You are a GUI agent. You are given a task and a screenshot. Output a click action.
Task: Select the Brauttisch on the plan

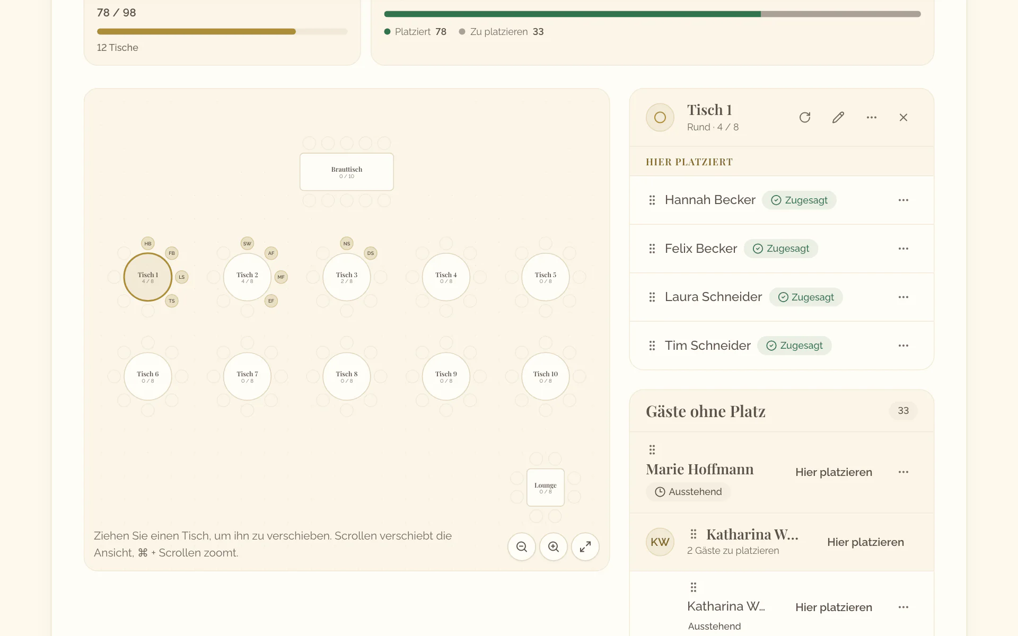347,172
